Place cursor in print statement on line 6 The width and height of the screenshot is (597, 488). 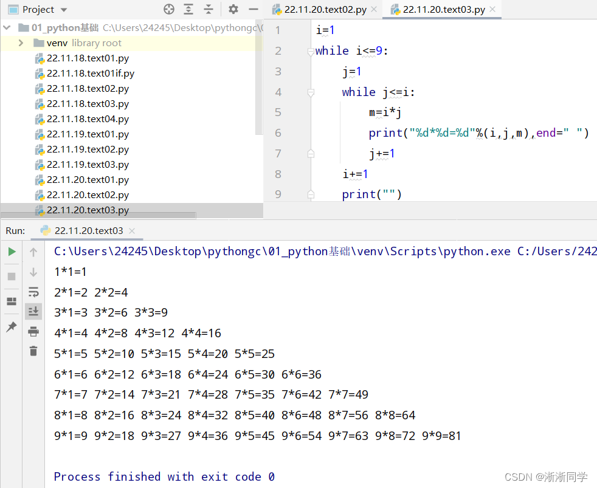[x=478, y=133]
